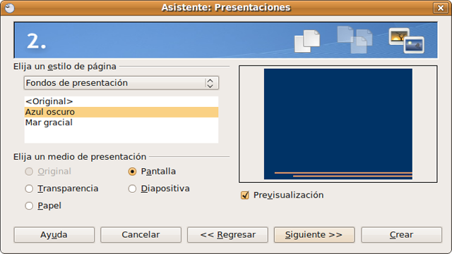
Task: Click the stacked blank pages icon in banner
Action: [307, 41]
